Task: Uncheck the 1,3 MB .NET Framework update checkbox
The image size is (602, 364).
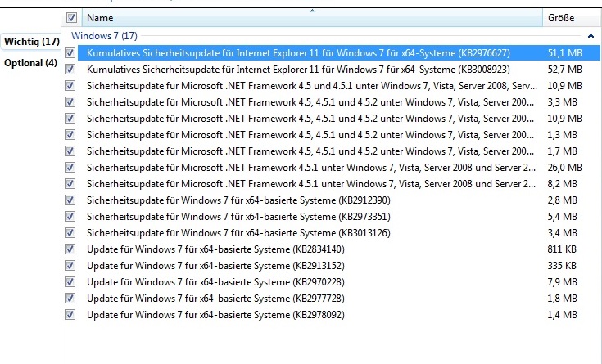Action: point(70,135)
